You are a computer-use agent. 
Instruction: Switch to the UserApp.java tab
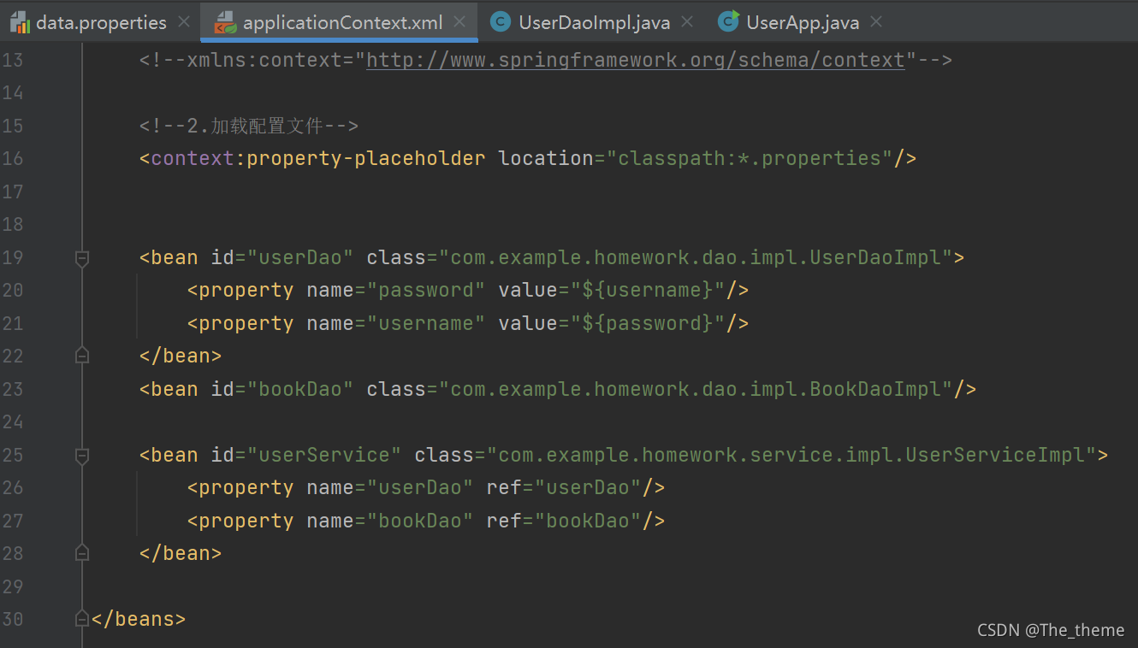coord(802,22)
